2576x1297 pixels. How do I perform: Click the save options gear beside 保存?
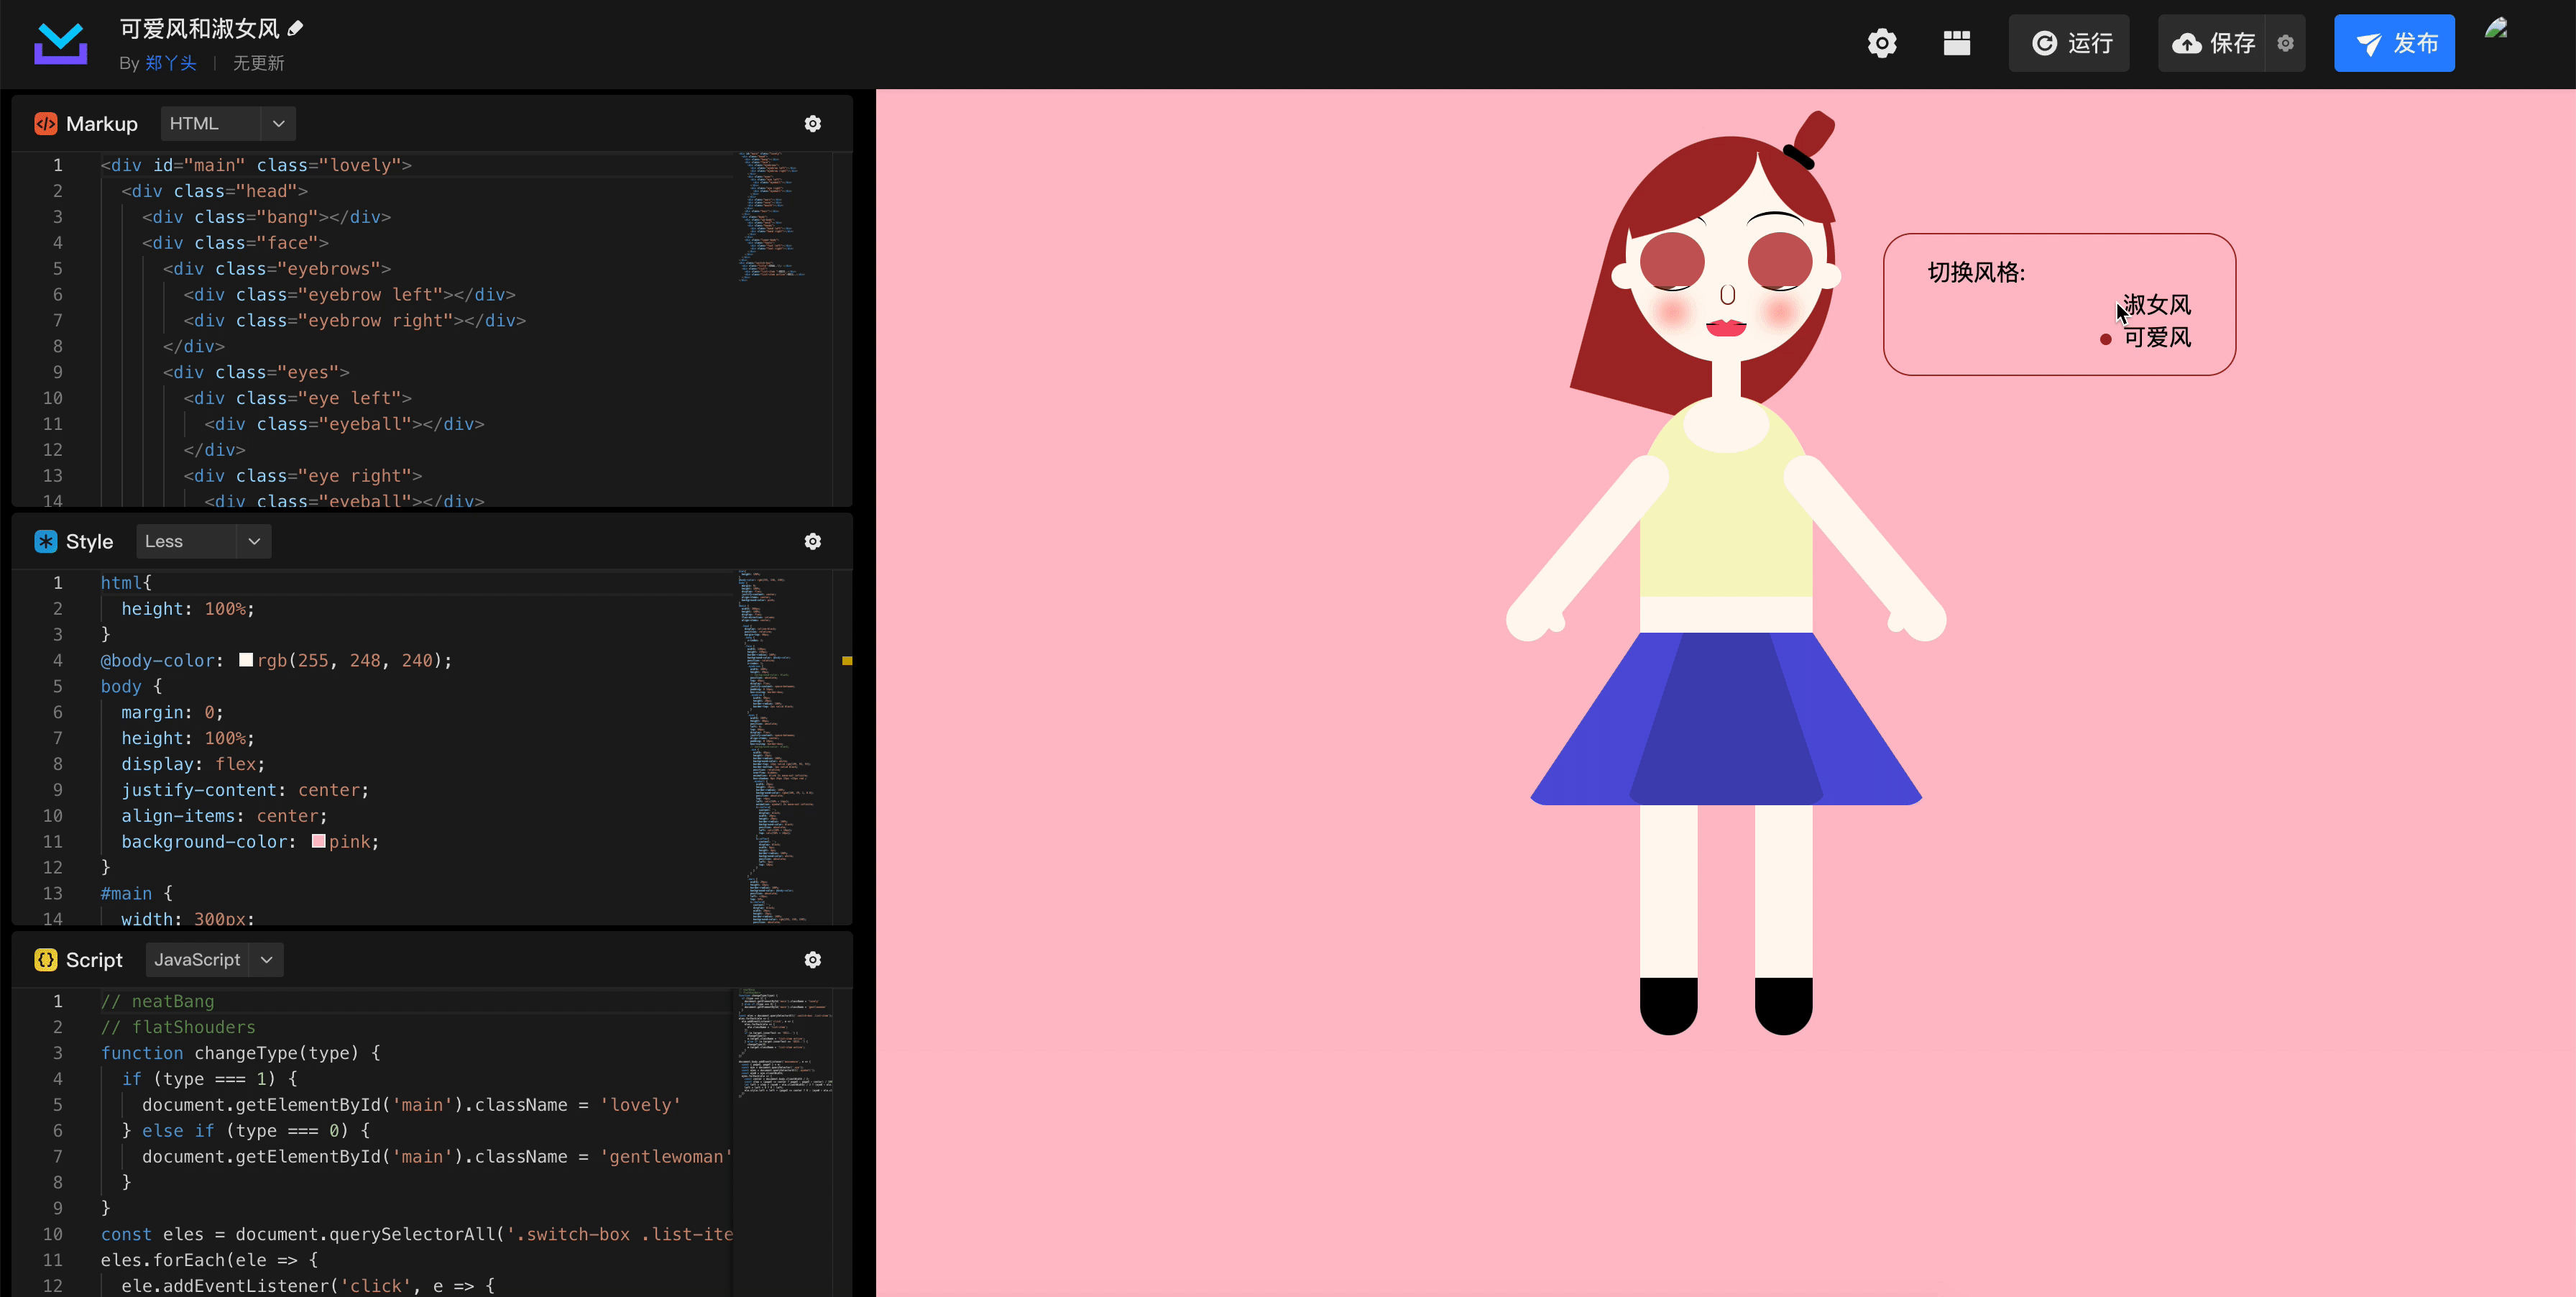2285,43
